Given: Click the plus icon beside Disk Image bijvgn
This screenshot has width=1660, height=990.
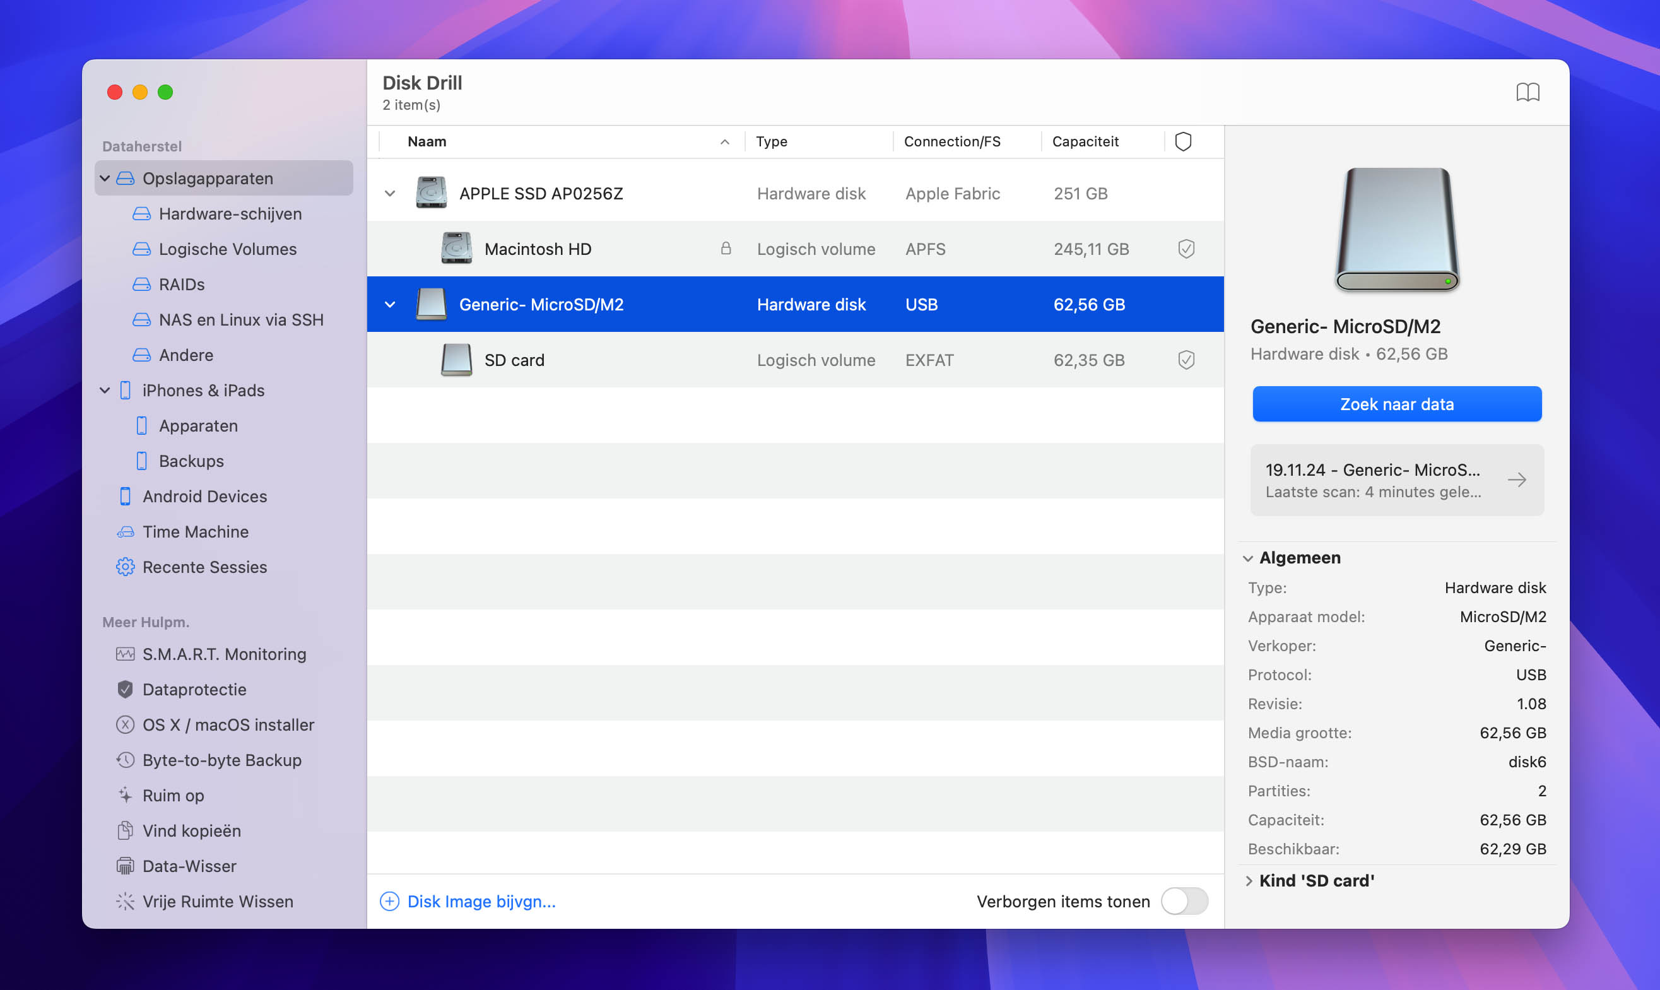Looking at the screenshot, I should pyautogui.click(x=389, y=901).
